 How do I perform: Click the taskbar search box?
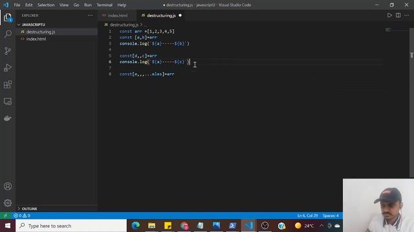(71, 226)
